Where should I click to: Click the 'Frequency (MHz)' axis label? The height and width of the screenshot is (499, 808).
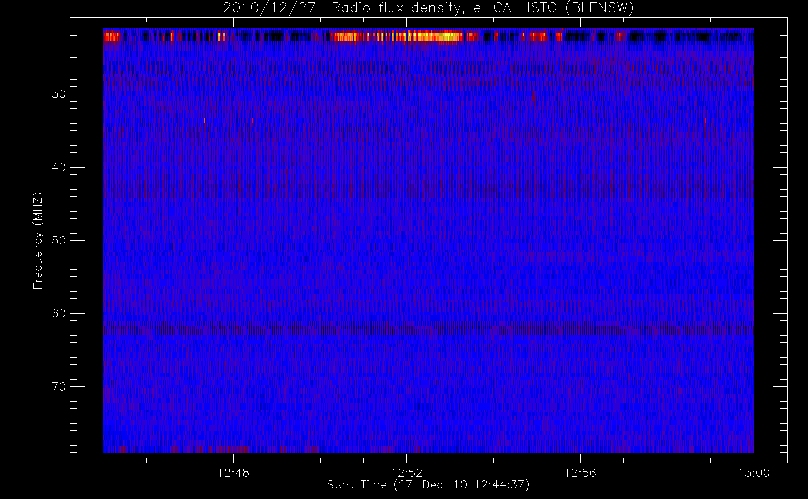click(38, 241)
